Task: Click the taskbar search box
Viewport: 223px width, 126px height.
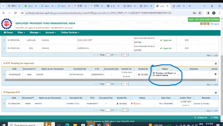Action: click(x=31, y=125)
